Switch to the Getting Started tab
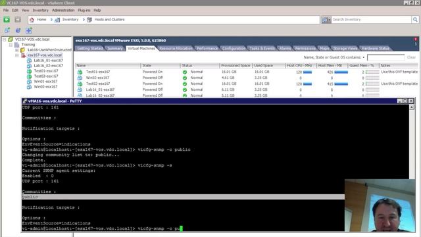 89,48
